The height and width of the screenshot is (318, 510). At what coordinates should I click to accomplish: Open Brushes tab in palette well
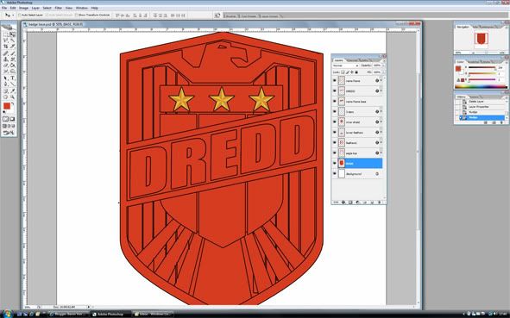click(231, 16)
